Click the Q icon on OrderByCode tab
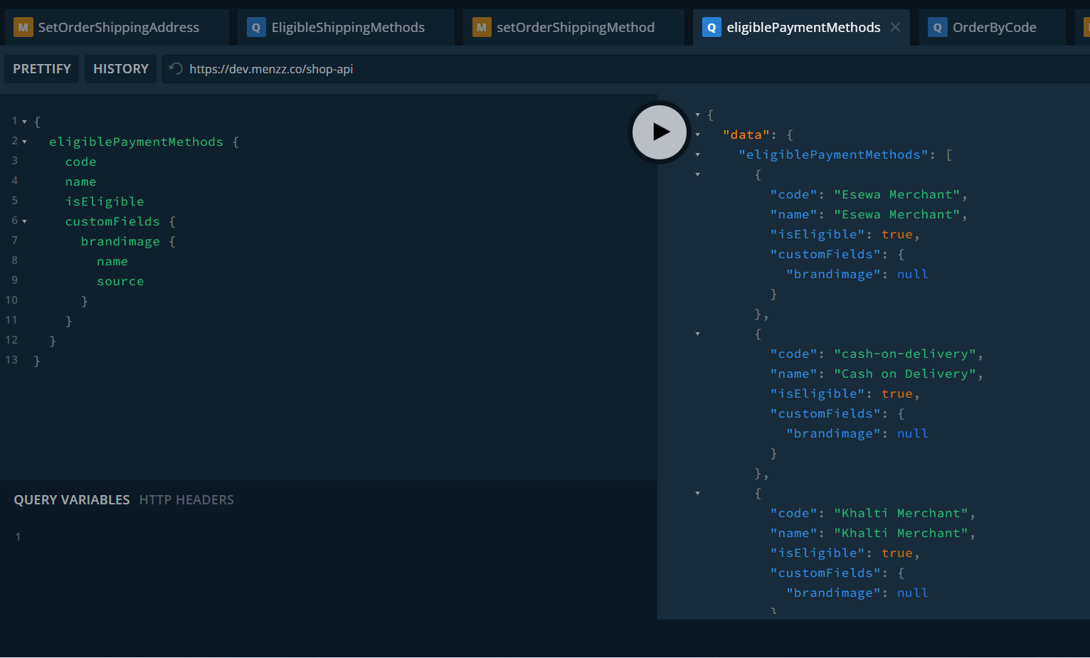The image size is (1090, 658). [937, 27]
